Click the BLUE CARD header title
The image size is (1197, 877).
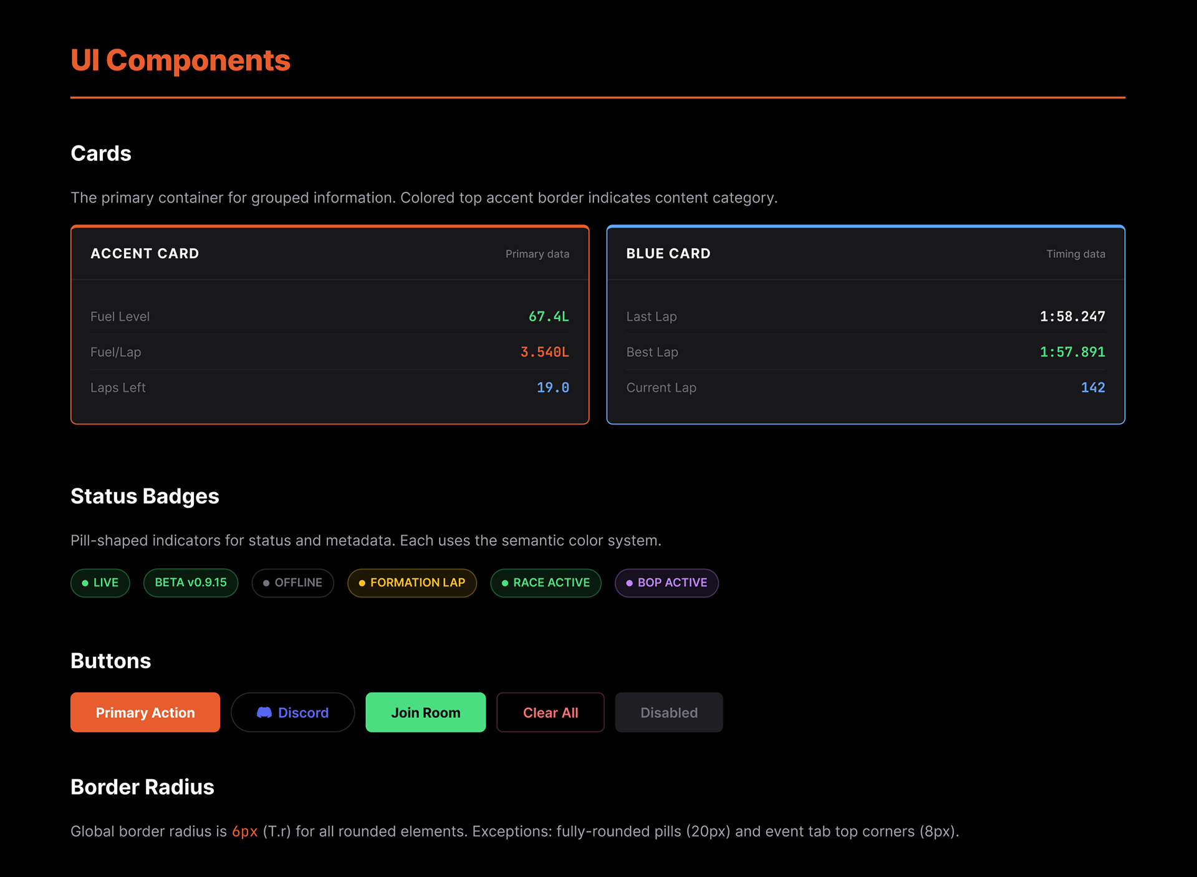[668, 254]
